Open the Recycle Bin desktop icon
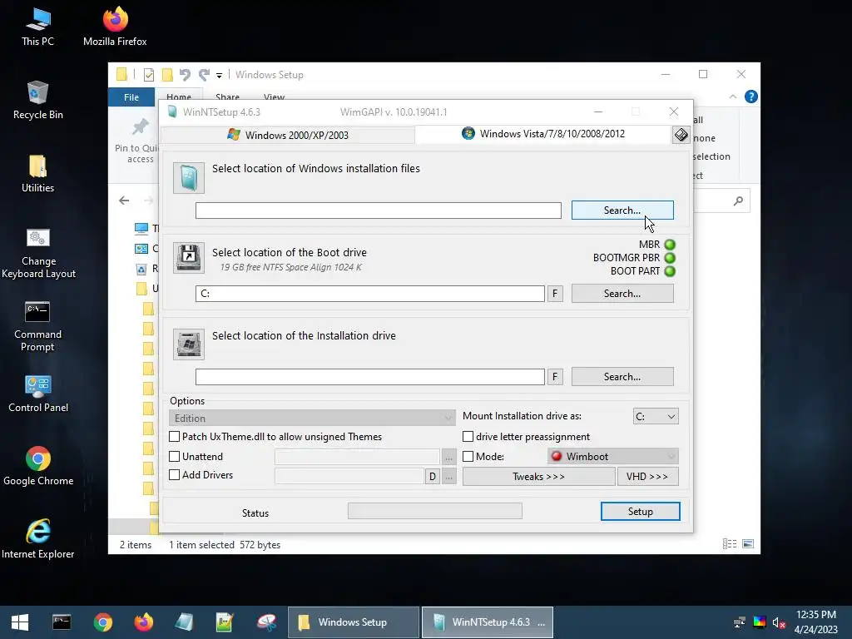The height and width of the screenshot is (639, 852). tap(37, 101)
